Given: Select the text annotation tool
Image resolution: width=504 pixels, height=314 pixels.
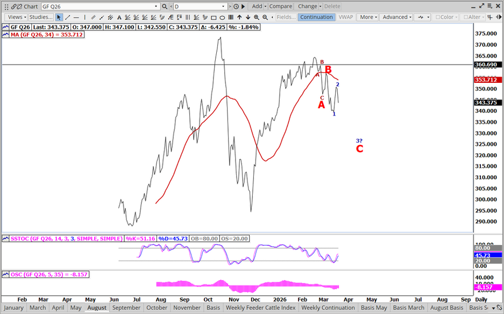Looking at the screenshot, I should 119,17.
